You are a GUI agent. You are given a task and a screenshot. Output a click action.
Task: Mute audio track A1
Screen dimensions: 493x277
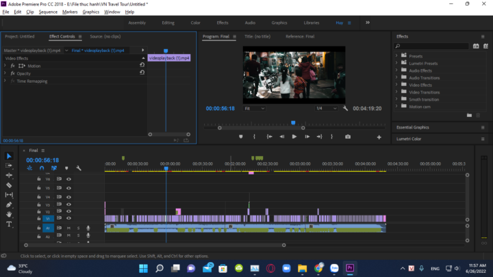pyautogui.click(x=68, y=228)
